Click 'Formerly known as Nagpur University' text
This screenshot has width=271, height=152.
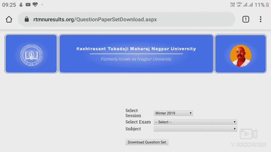(136, 59)
